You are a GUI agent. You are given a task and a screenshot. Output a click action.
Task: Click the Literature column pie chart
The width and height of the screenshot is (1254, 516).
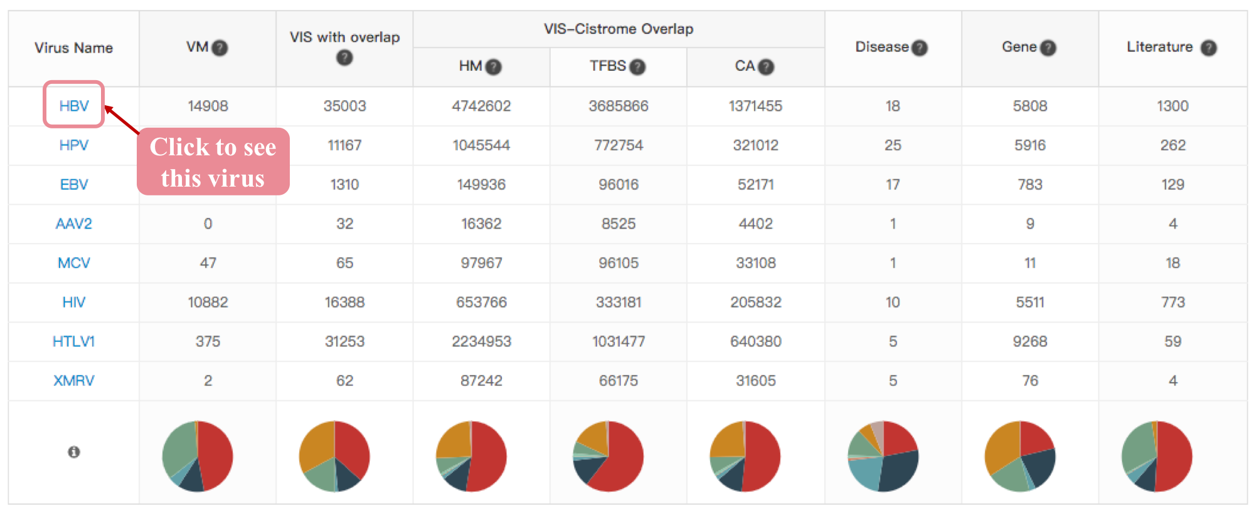tap(1157, 457)
